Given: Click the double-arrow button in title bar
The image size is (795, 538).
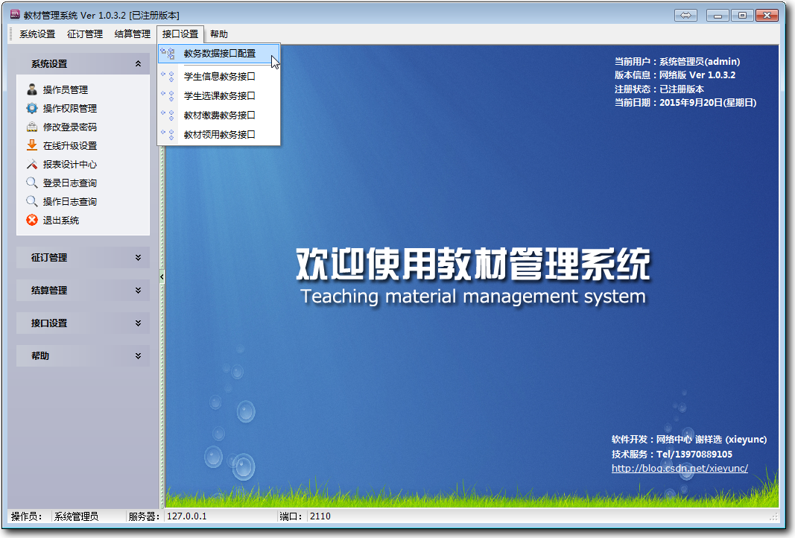Looking at the screenshot, I should pos(685,15).
